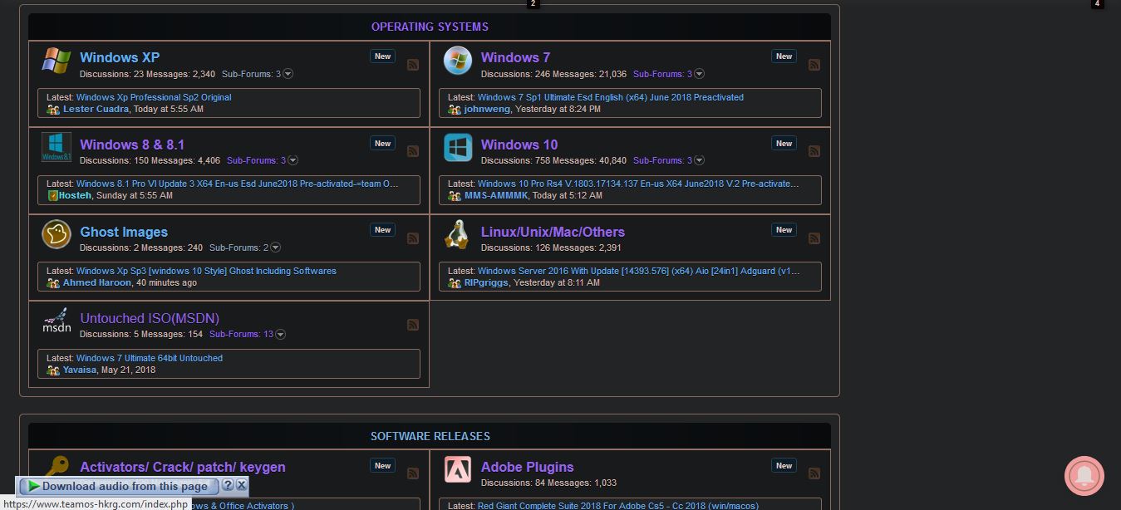Image resolution: width=1121 pixels, height=510 pixels.
Task: Open the RSS feed for Linux/Unix/Mac/Others
Action: click(x=814, y=238)
